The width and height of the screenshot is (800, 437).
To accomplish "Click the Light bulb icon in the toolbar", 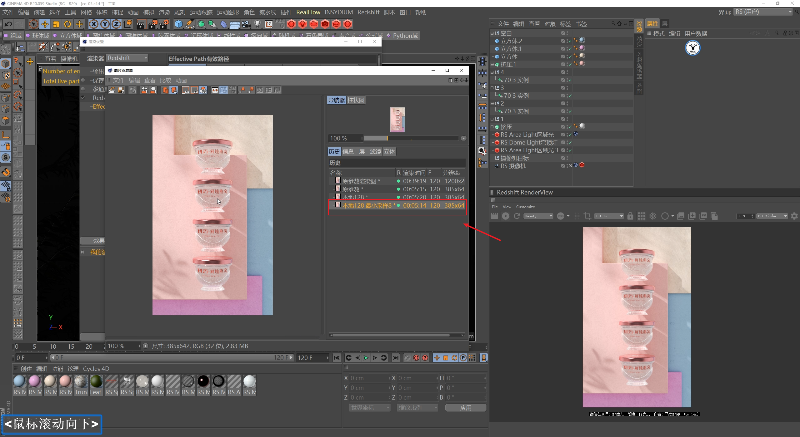I will click(257, 24).
